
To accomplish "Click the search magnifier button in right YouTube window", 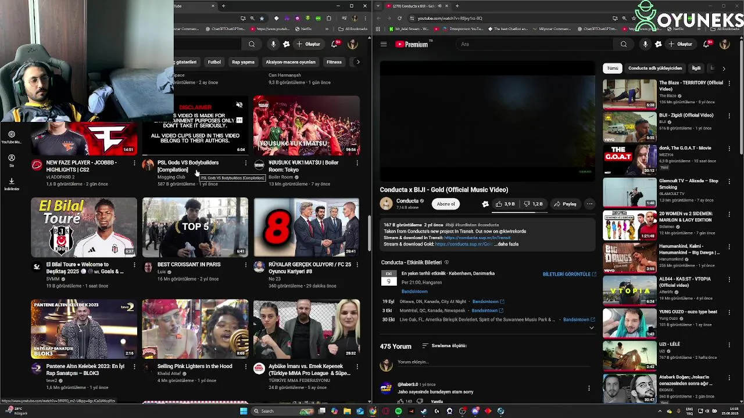I will 624,44.
